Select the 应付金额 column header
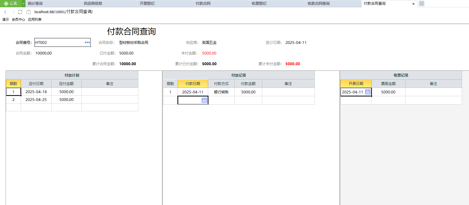Image resolution: width=469 pixels, height=205 pixels. pos(66,84)
